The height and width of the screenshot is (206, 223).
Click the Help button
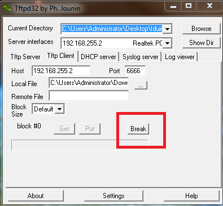[x=191, y=196]
